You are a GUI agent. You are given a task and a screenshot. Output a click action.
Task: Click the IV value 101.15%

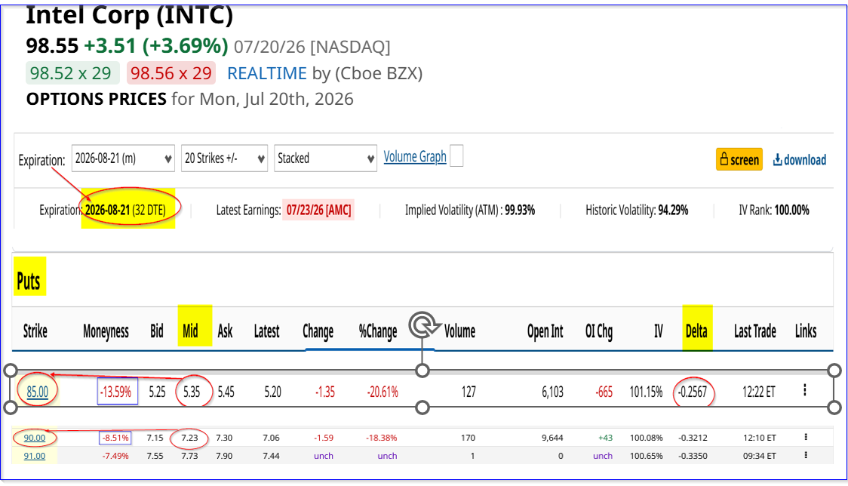[647, 392]
